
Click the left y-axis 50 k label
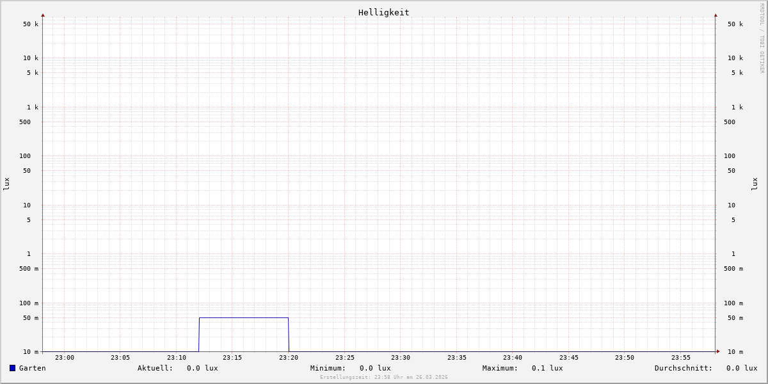(x=31, y=24)
